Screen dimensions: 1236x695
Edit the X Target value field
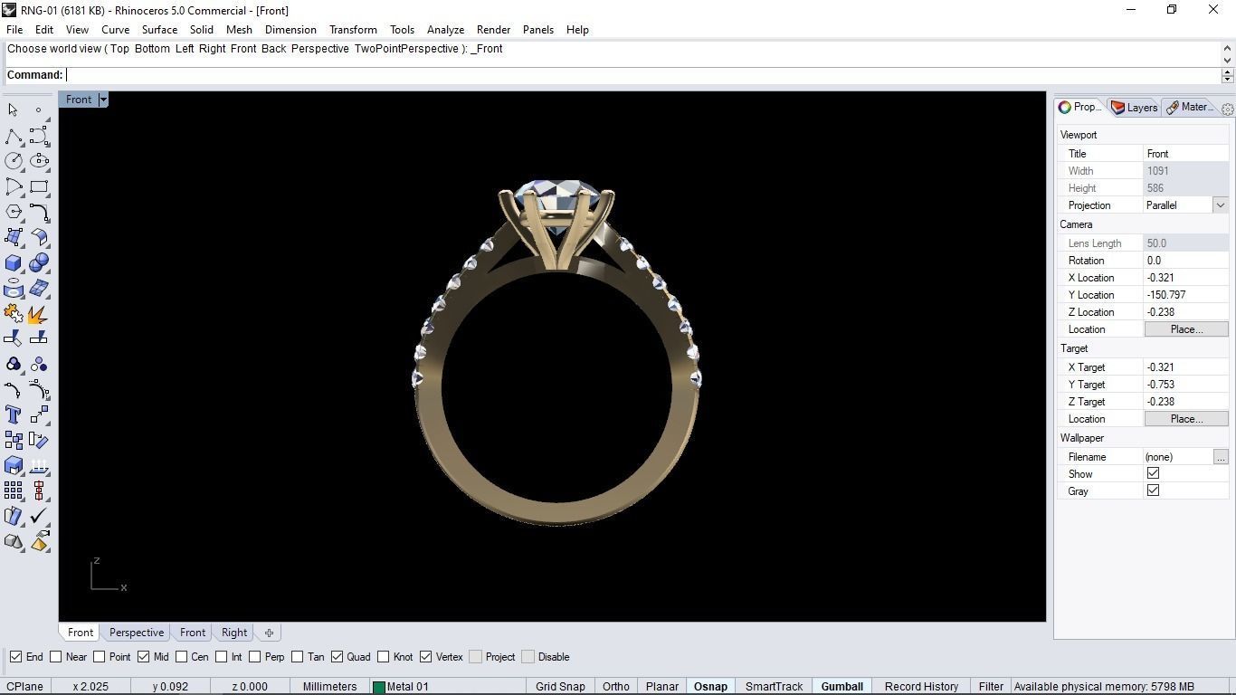(1186, 367)
